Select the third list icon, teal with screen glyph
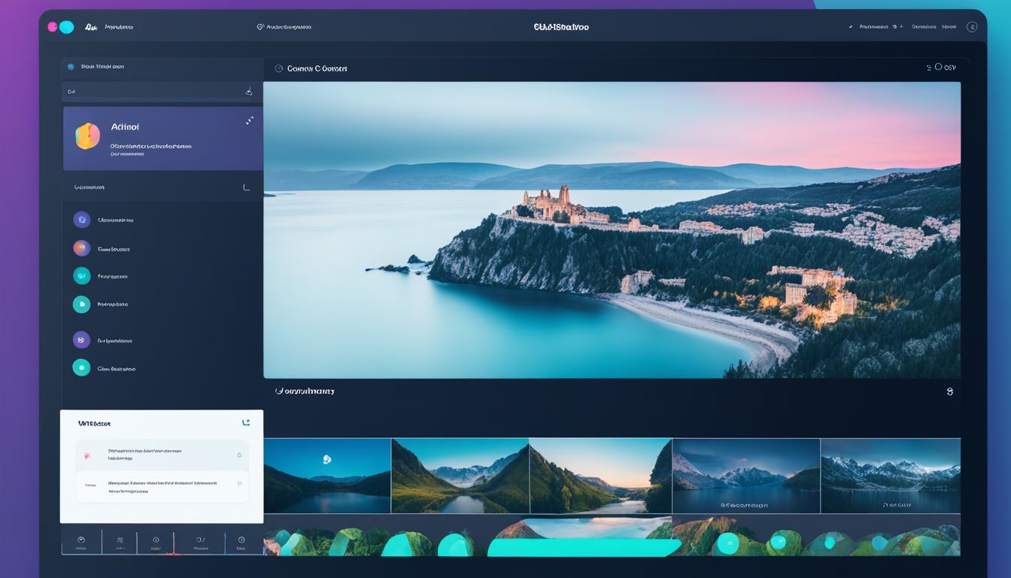 (82, 276)
